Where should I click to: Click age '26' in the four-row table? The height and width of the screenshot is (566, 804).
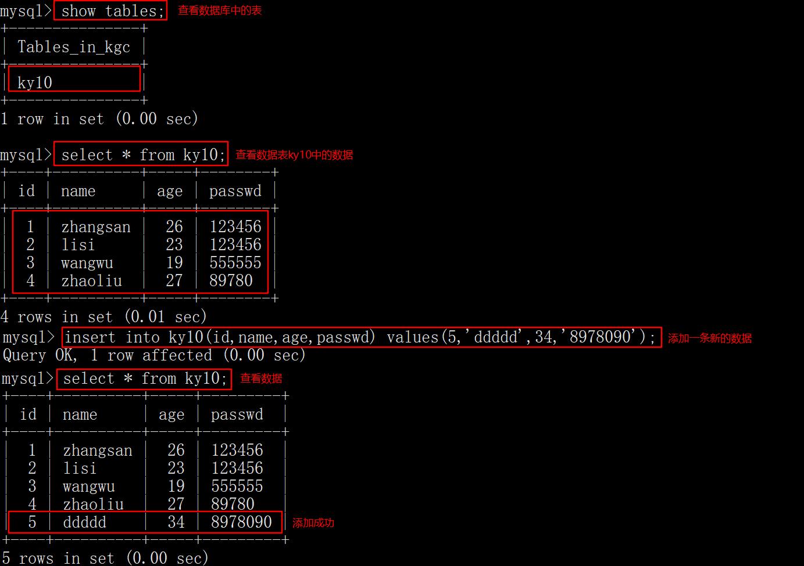174,226
